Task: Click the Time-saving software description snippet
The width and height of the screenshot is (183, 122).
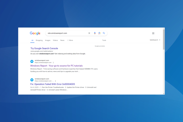Action: click(x=64, y=70)
